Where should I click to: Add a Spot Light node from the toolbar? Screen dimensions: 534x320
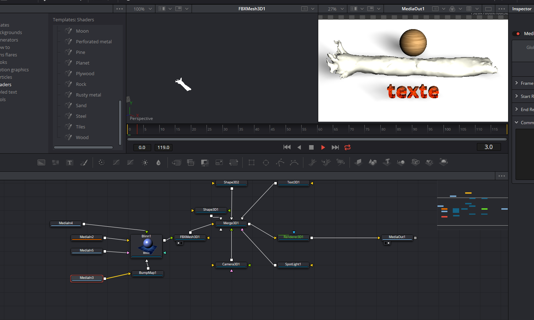[429, 162]
